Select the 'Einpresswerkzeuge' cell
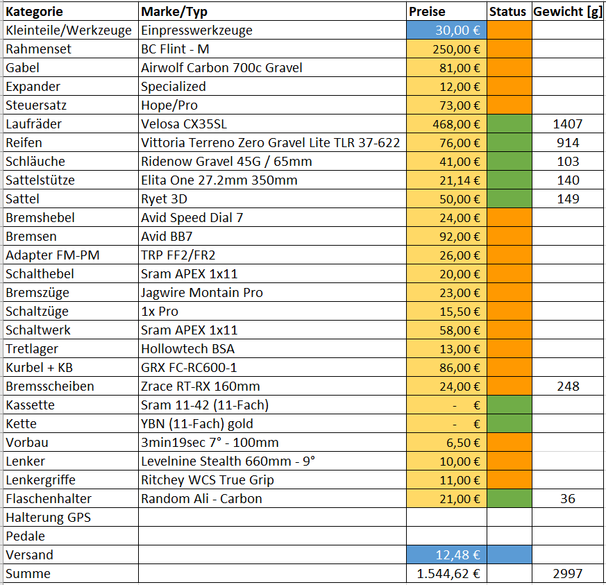Screen dimensions: 606x585 (272, 30)
